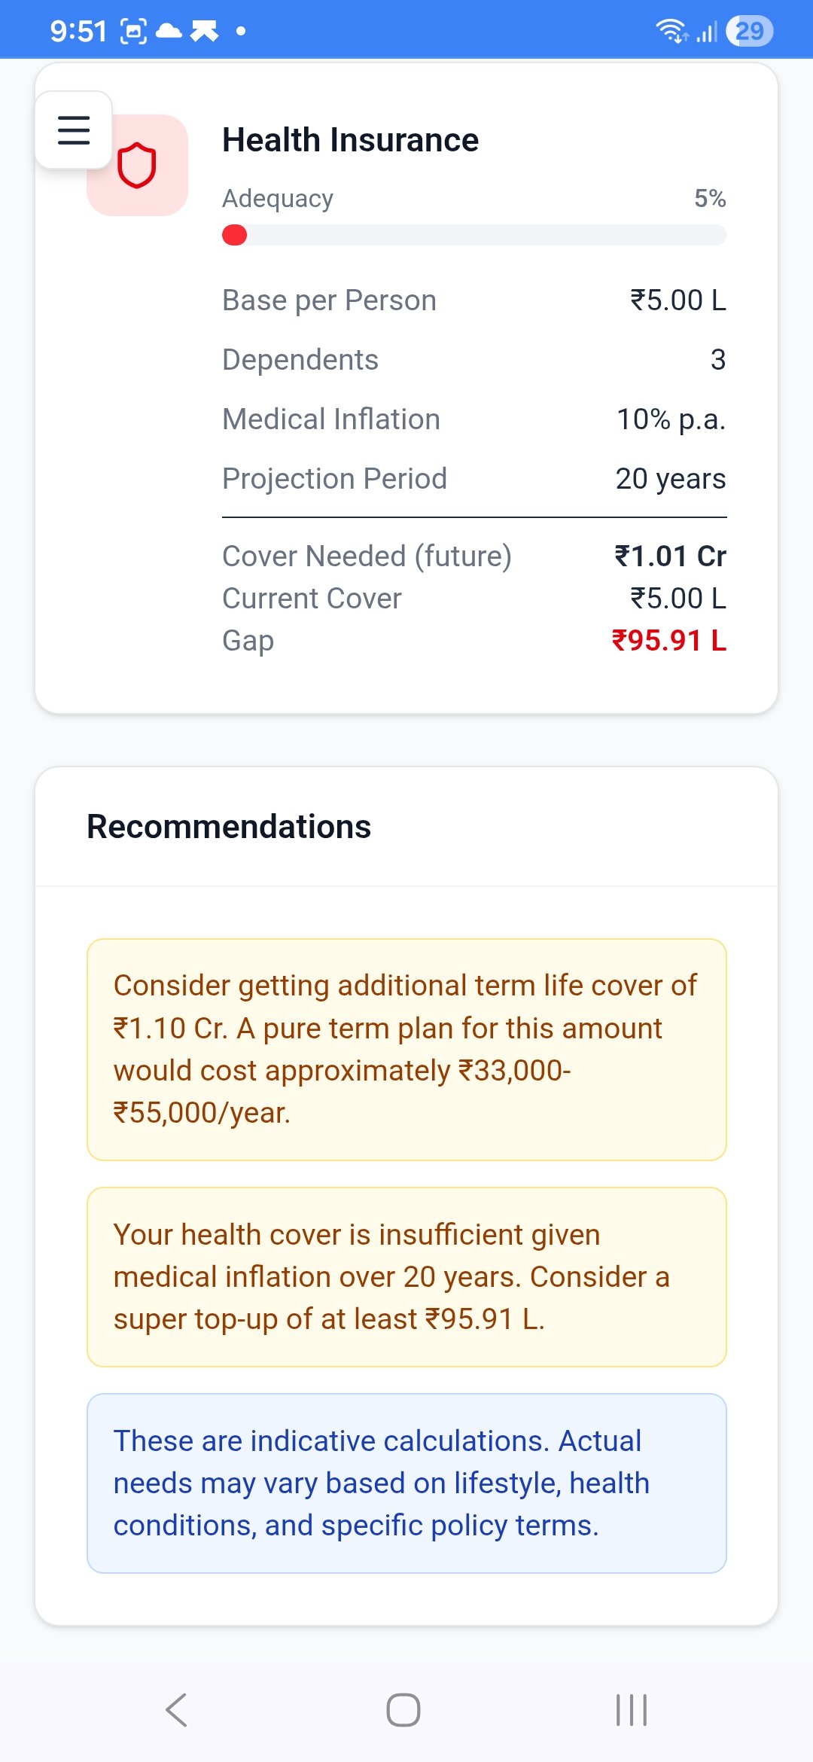Tap the Android back navigation arrow

pos(176,1709)
